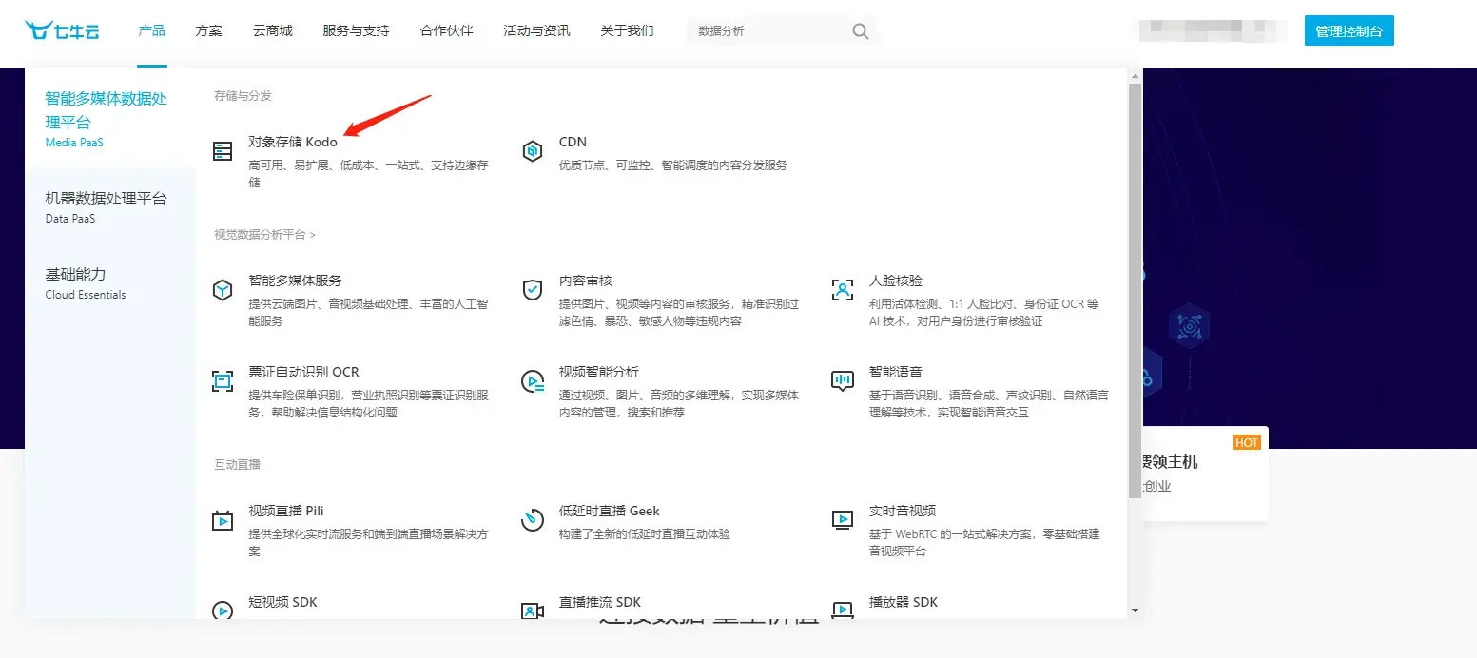Click the 对象存储 Kodo storage icon
The height and width of the screenshot is (658, 1477).
(223, 151)
